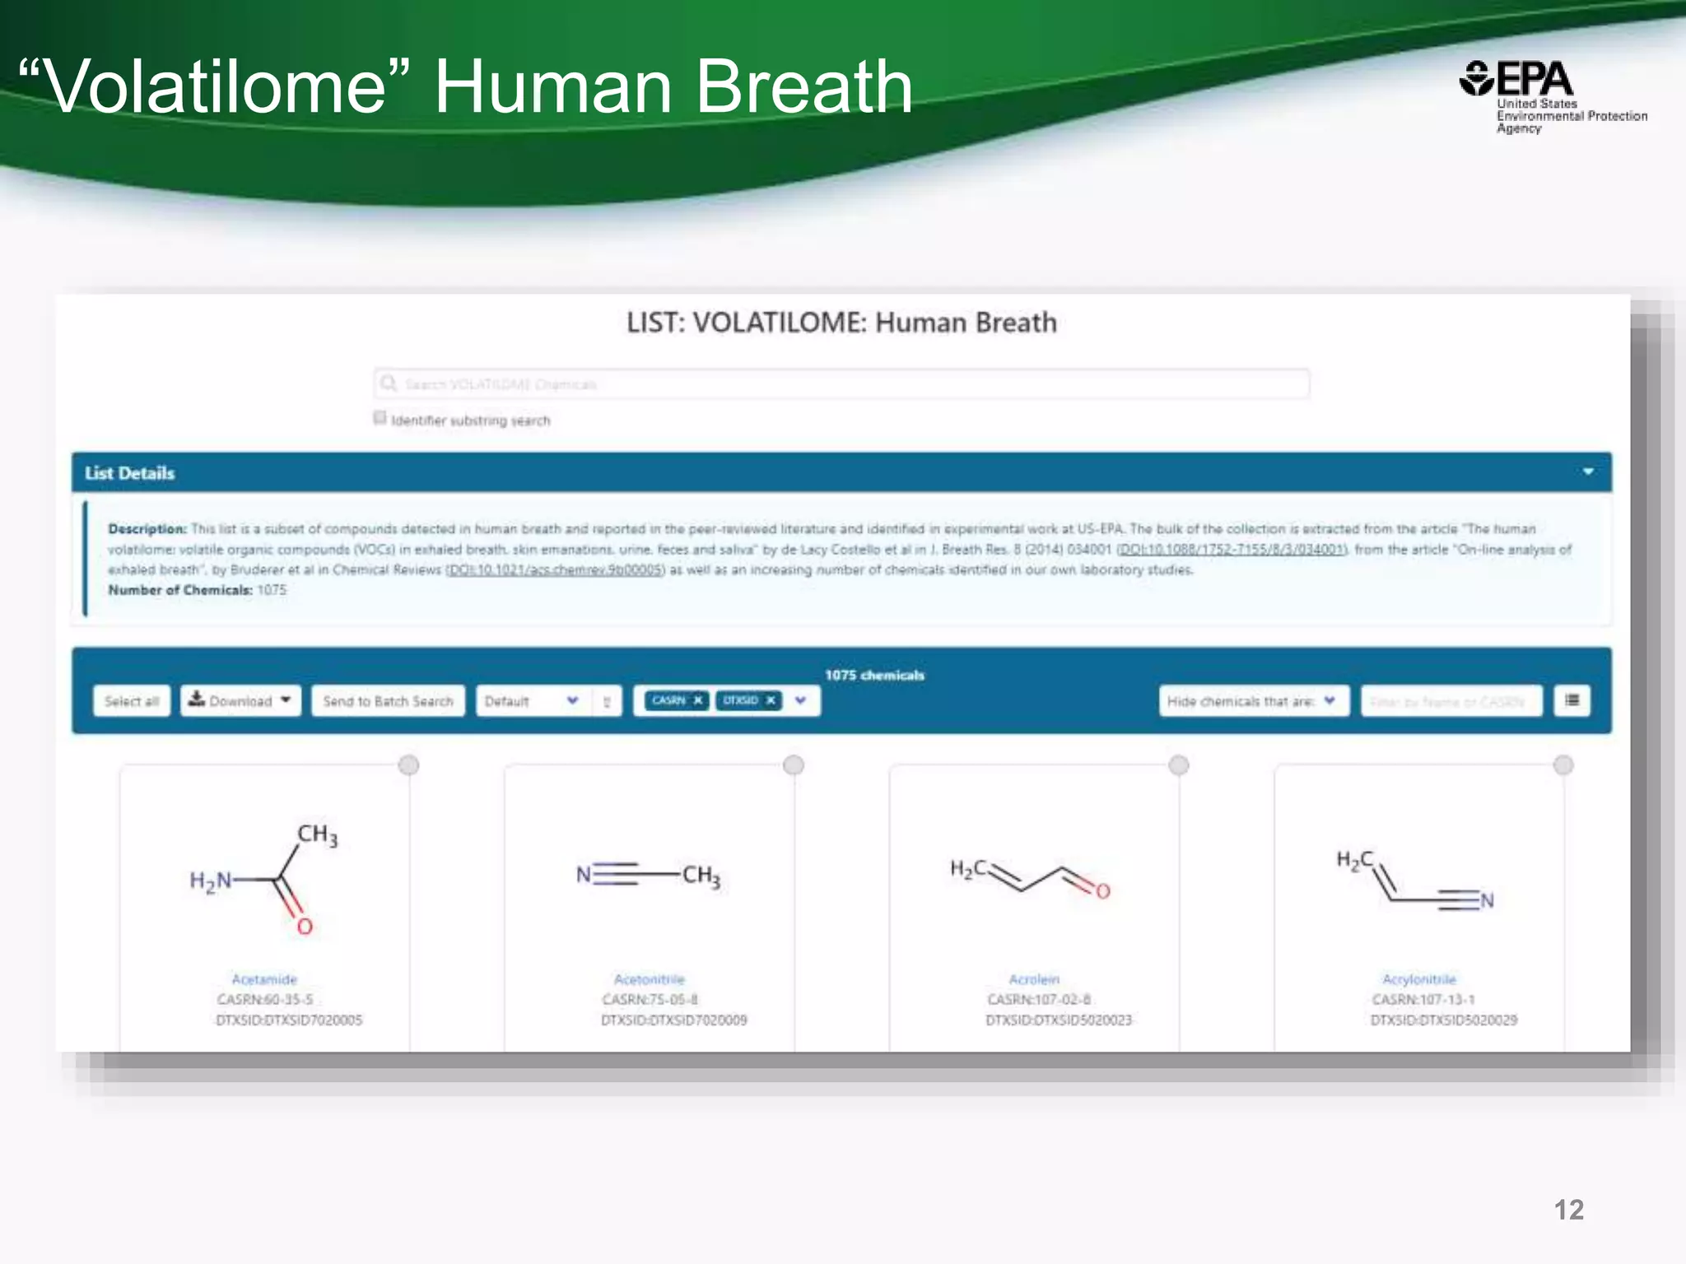Select the Acetonitrile card checkbox circle
Viewport: 1686px width, 1264px height.
[794, 765]
